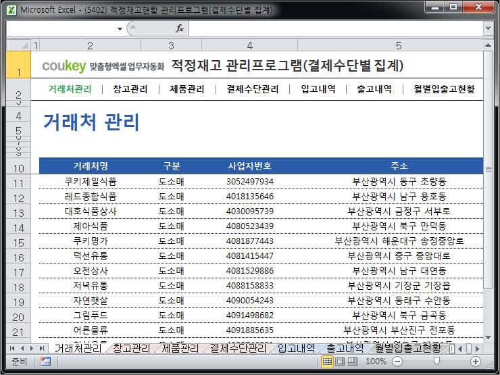Select the 오천상사 cell

(x=91, y=270)
